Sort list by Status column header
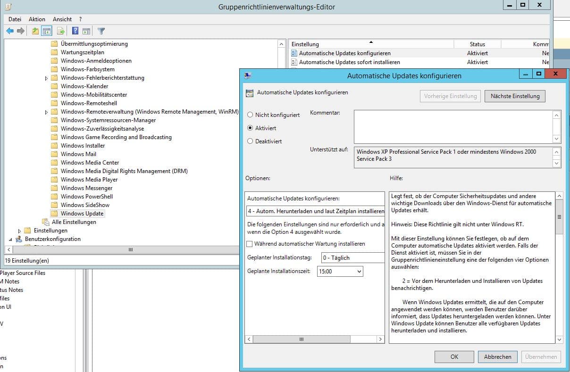The image size is (570, 372). tap(478, 44)
